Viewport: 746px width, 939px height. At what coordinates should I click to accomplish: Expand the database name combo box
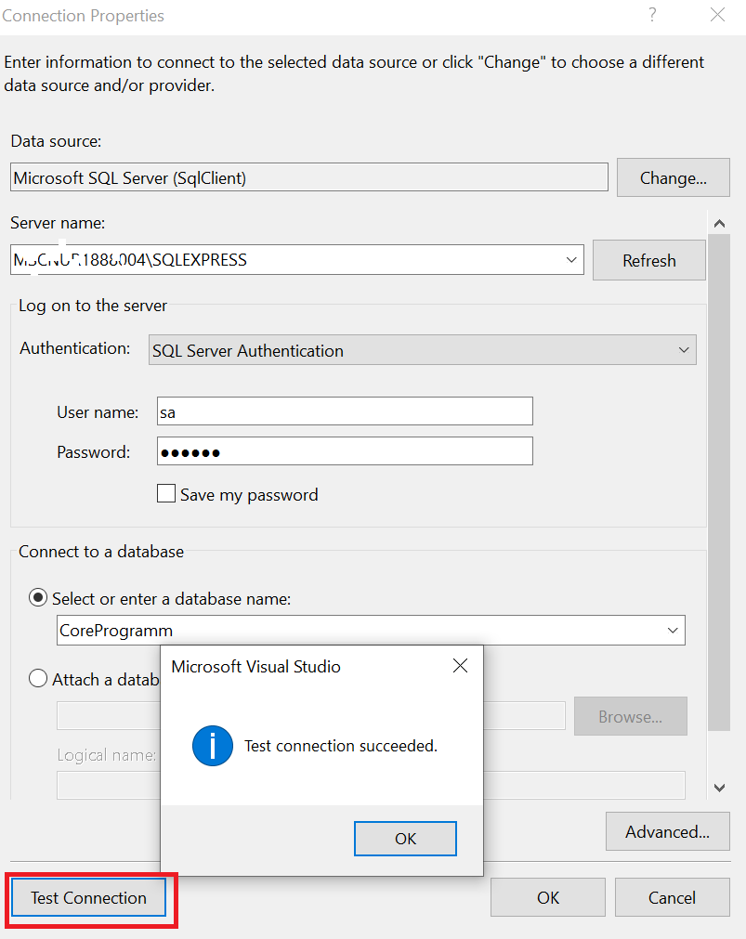pyautogui.click(x=673, y=630)
